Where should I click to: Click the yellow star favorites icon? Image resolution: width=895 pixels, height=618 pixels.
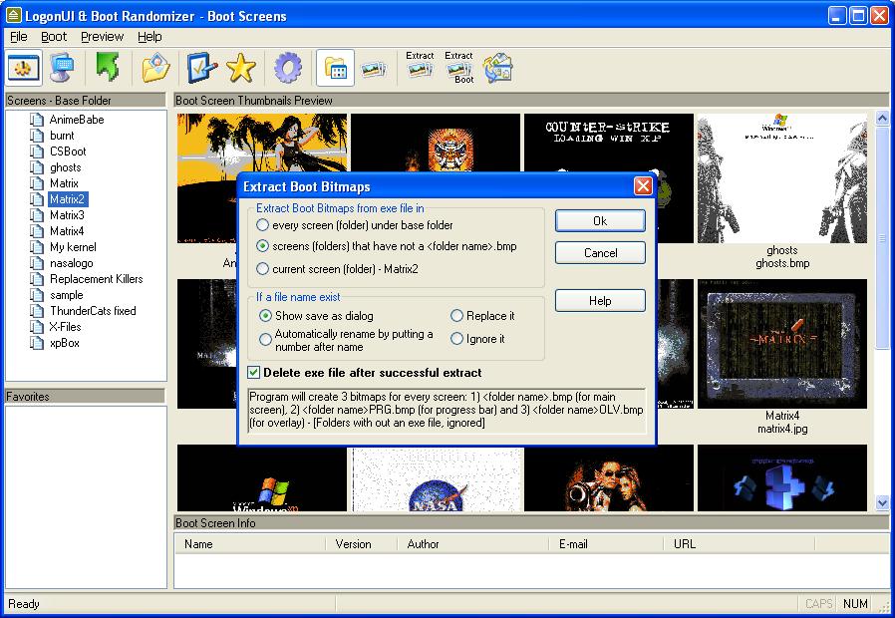(241, 69)
